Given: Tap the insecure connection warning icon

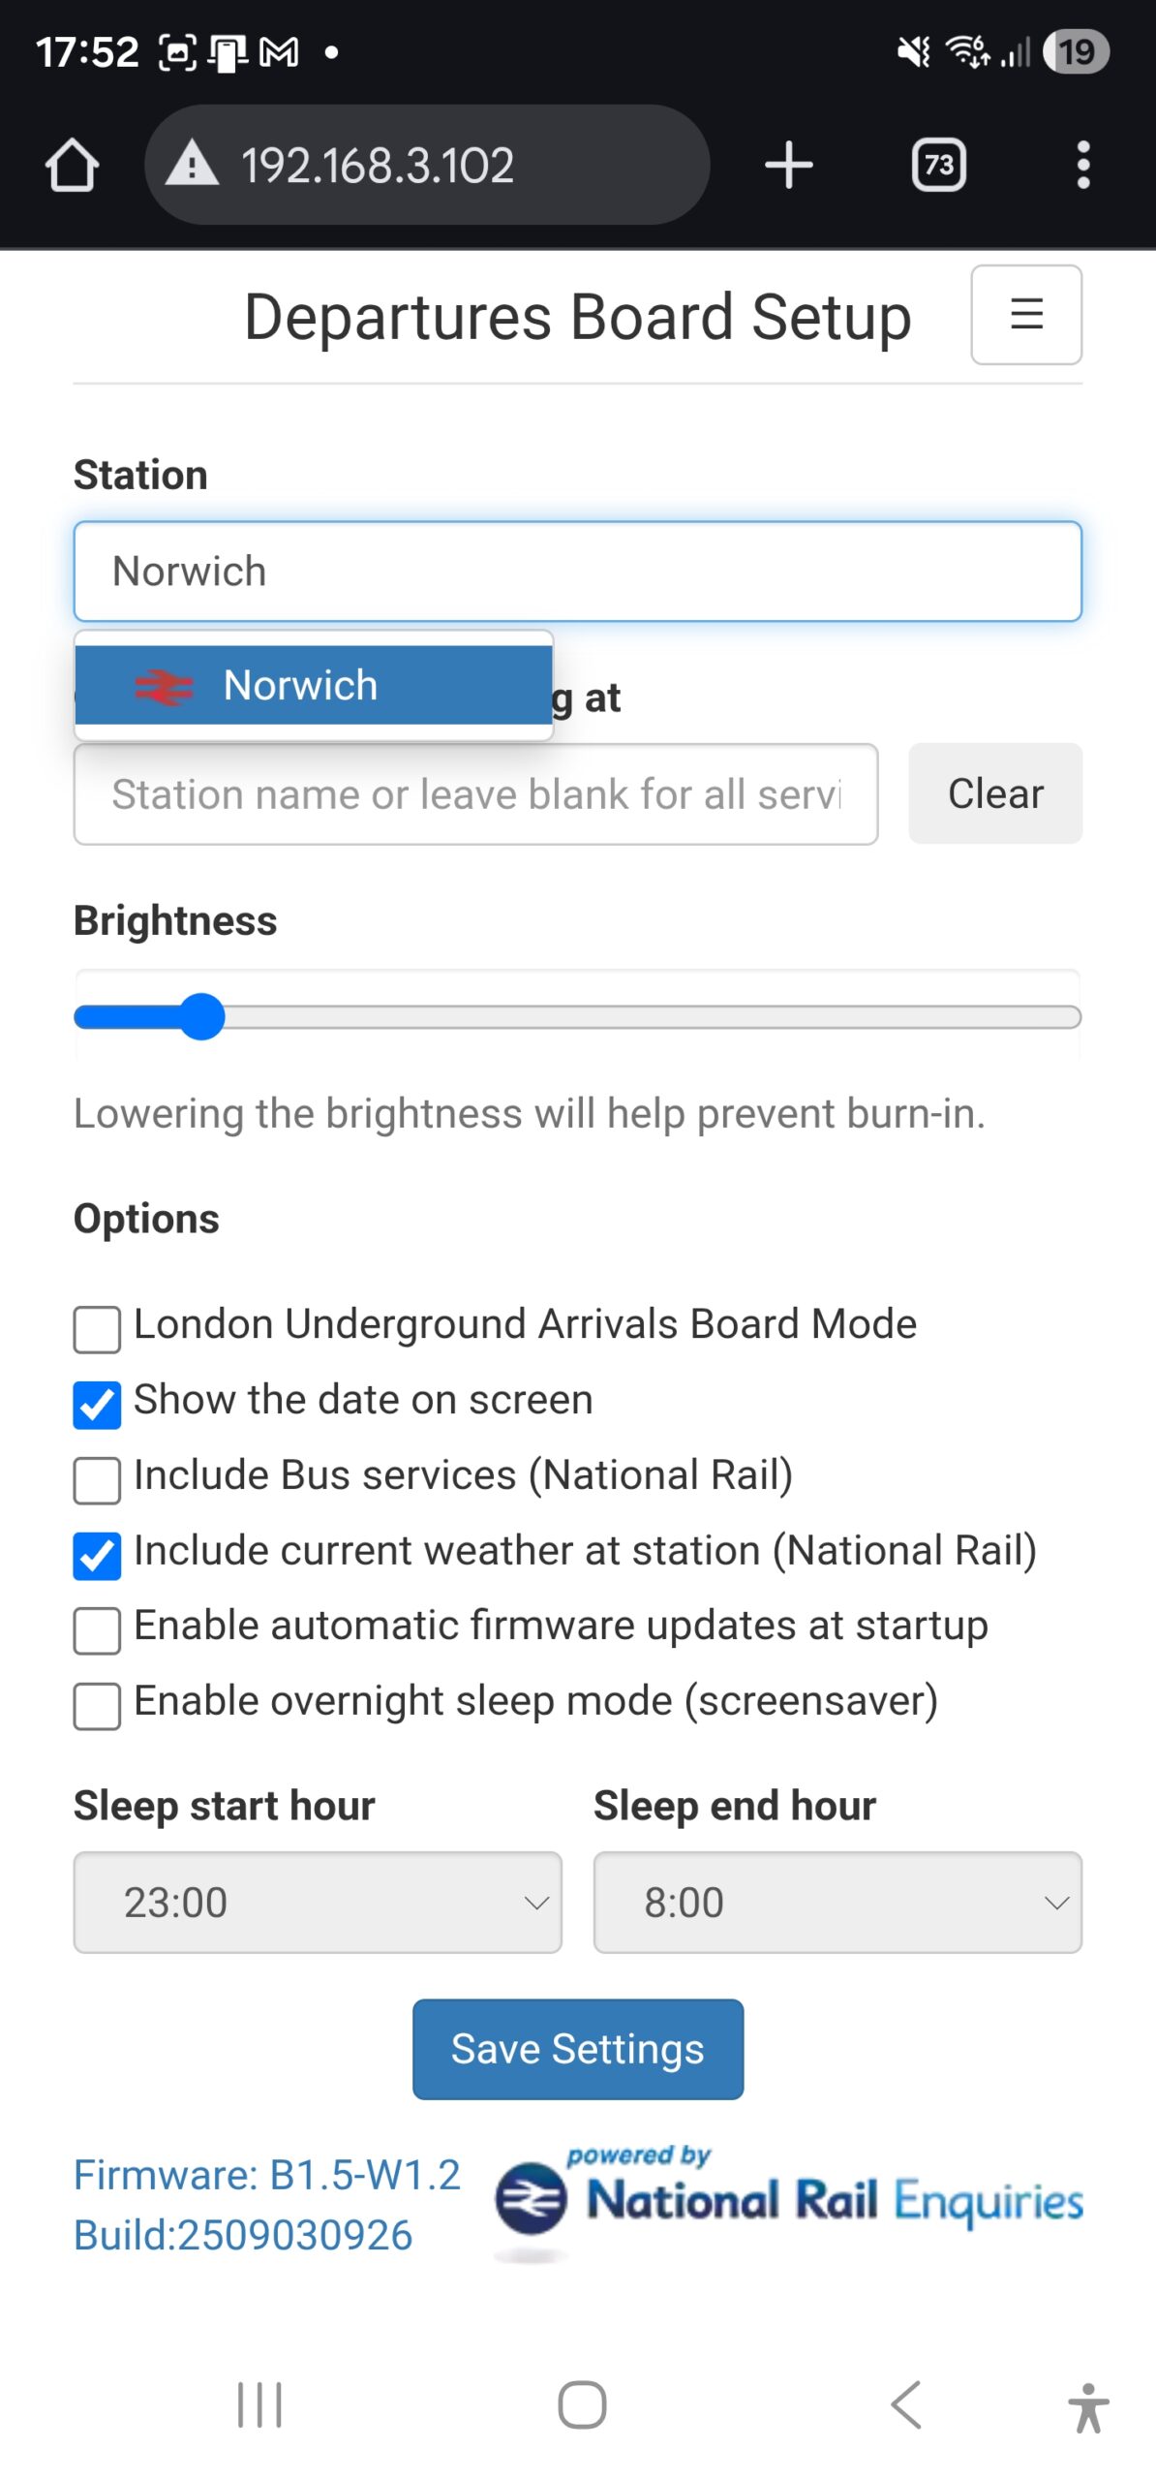Looking at the screenshot, I should [x=193, y=163].
